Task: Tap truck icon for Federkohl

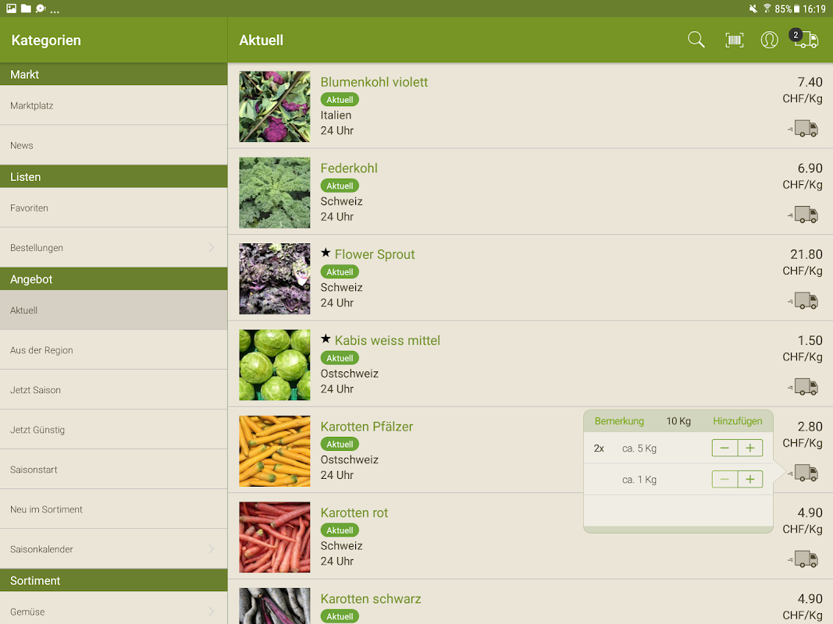Action: click(803, 214)
